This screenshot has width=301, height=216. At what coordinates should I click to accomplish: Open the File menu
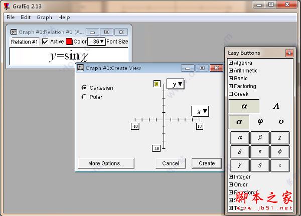click(11, 17)
